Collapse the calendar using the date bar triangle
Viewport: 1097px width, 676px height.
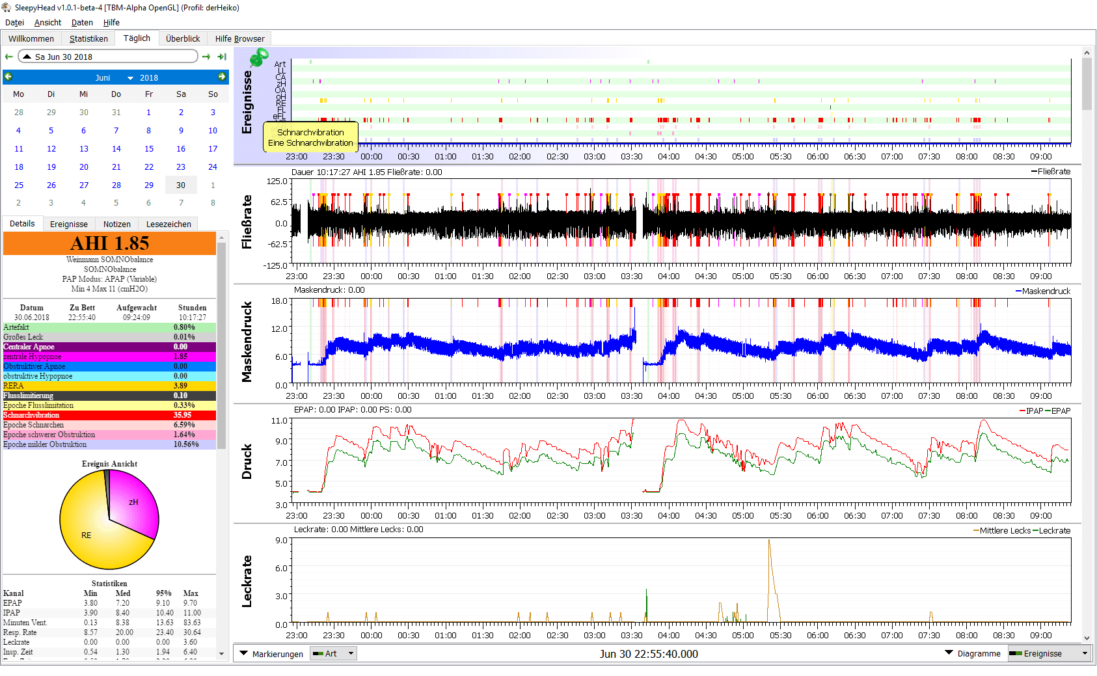click(x=27, y=57)
